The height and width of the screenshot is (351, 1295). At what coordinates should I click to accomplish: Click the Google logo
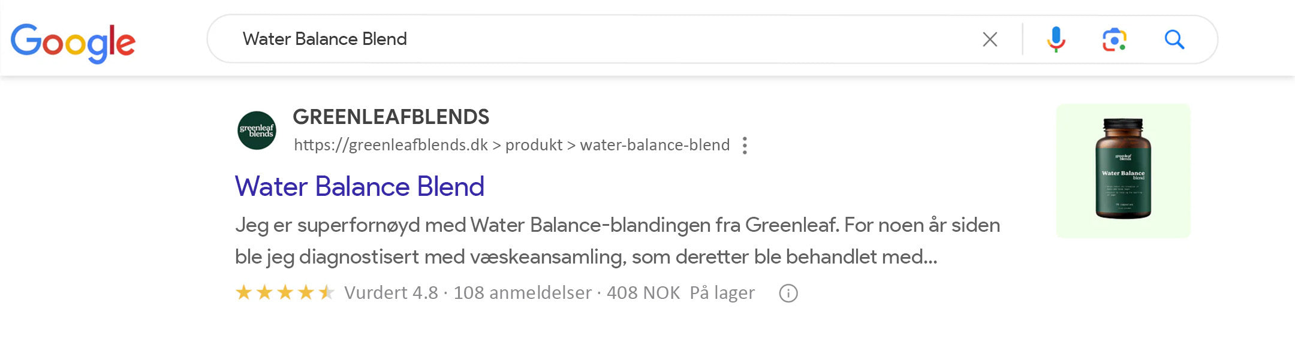73,42
